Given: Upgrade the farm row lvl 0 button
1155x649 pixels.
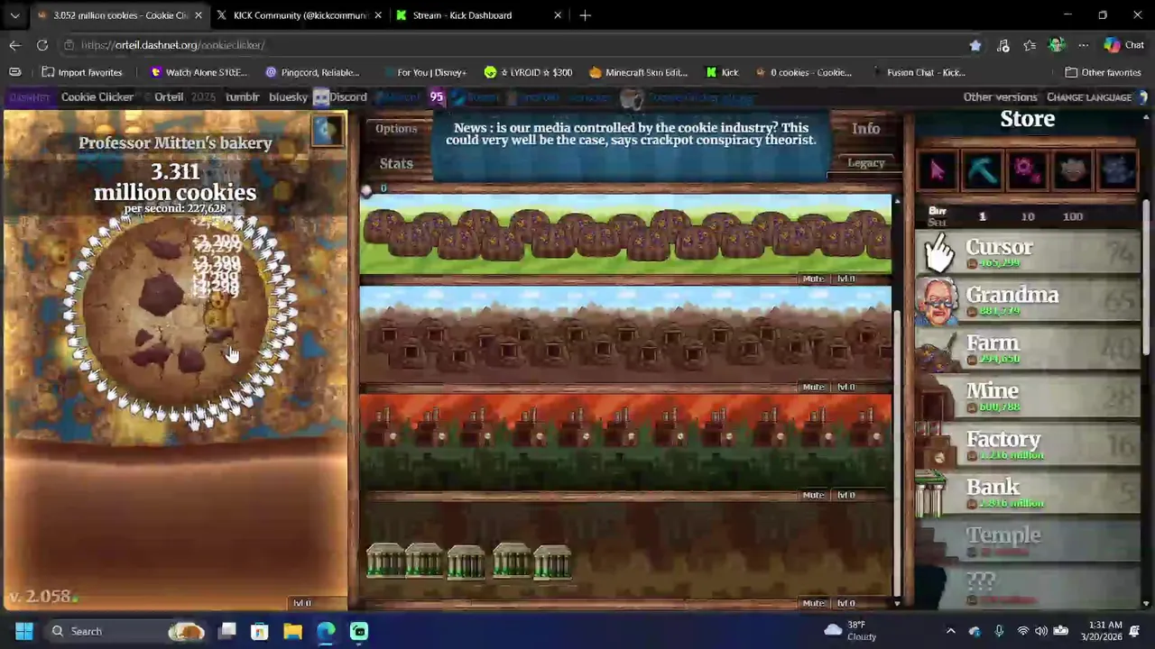Looking at the screenshot, I should pyautogui.click(x=846, y=279).
